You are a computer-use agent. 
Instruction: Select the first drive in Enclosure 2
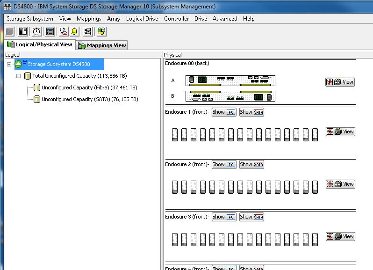(175, 187)
